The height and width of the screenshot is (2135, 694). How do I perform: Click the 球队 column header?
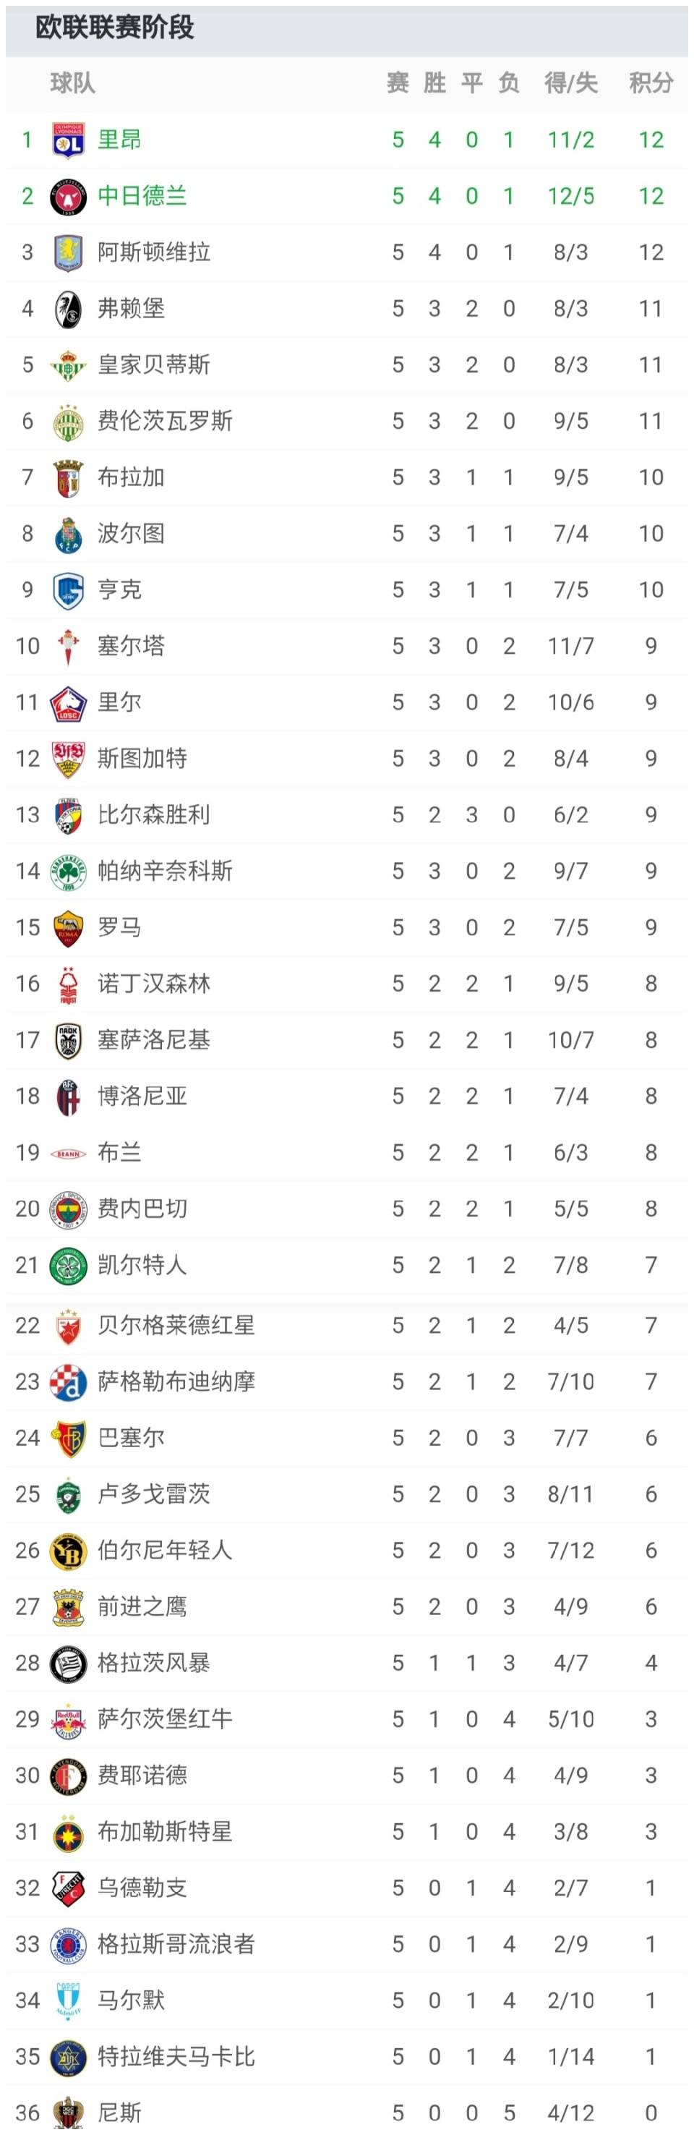[x=73, y=83]
